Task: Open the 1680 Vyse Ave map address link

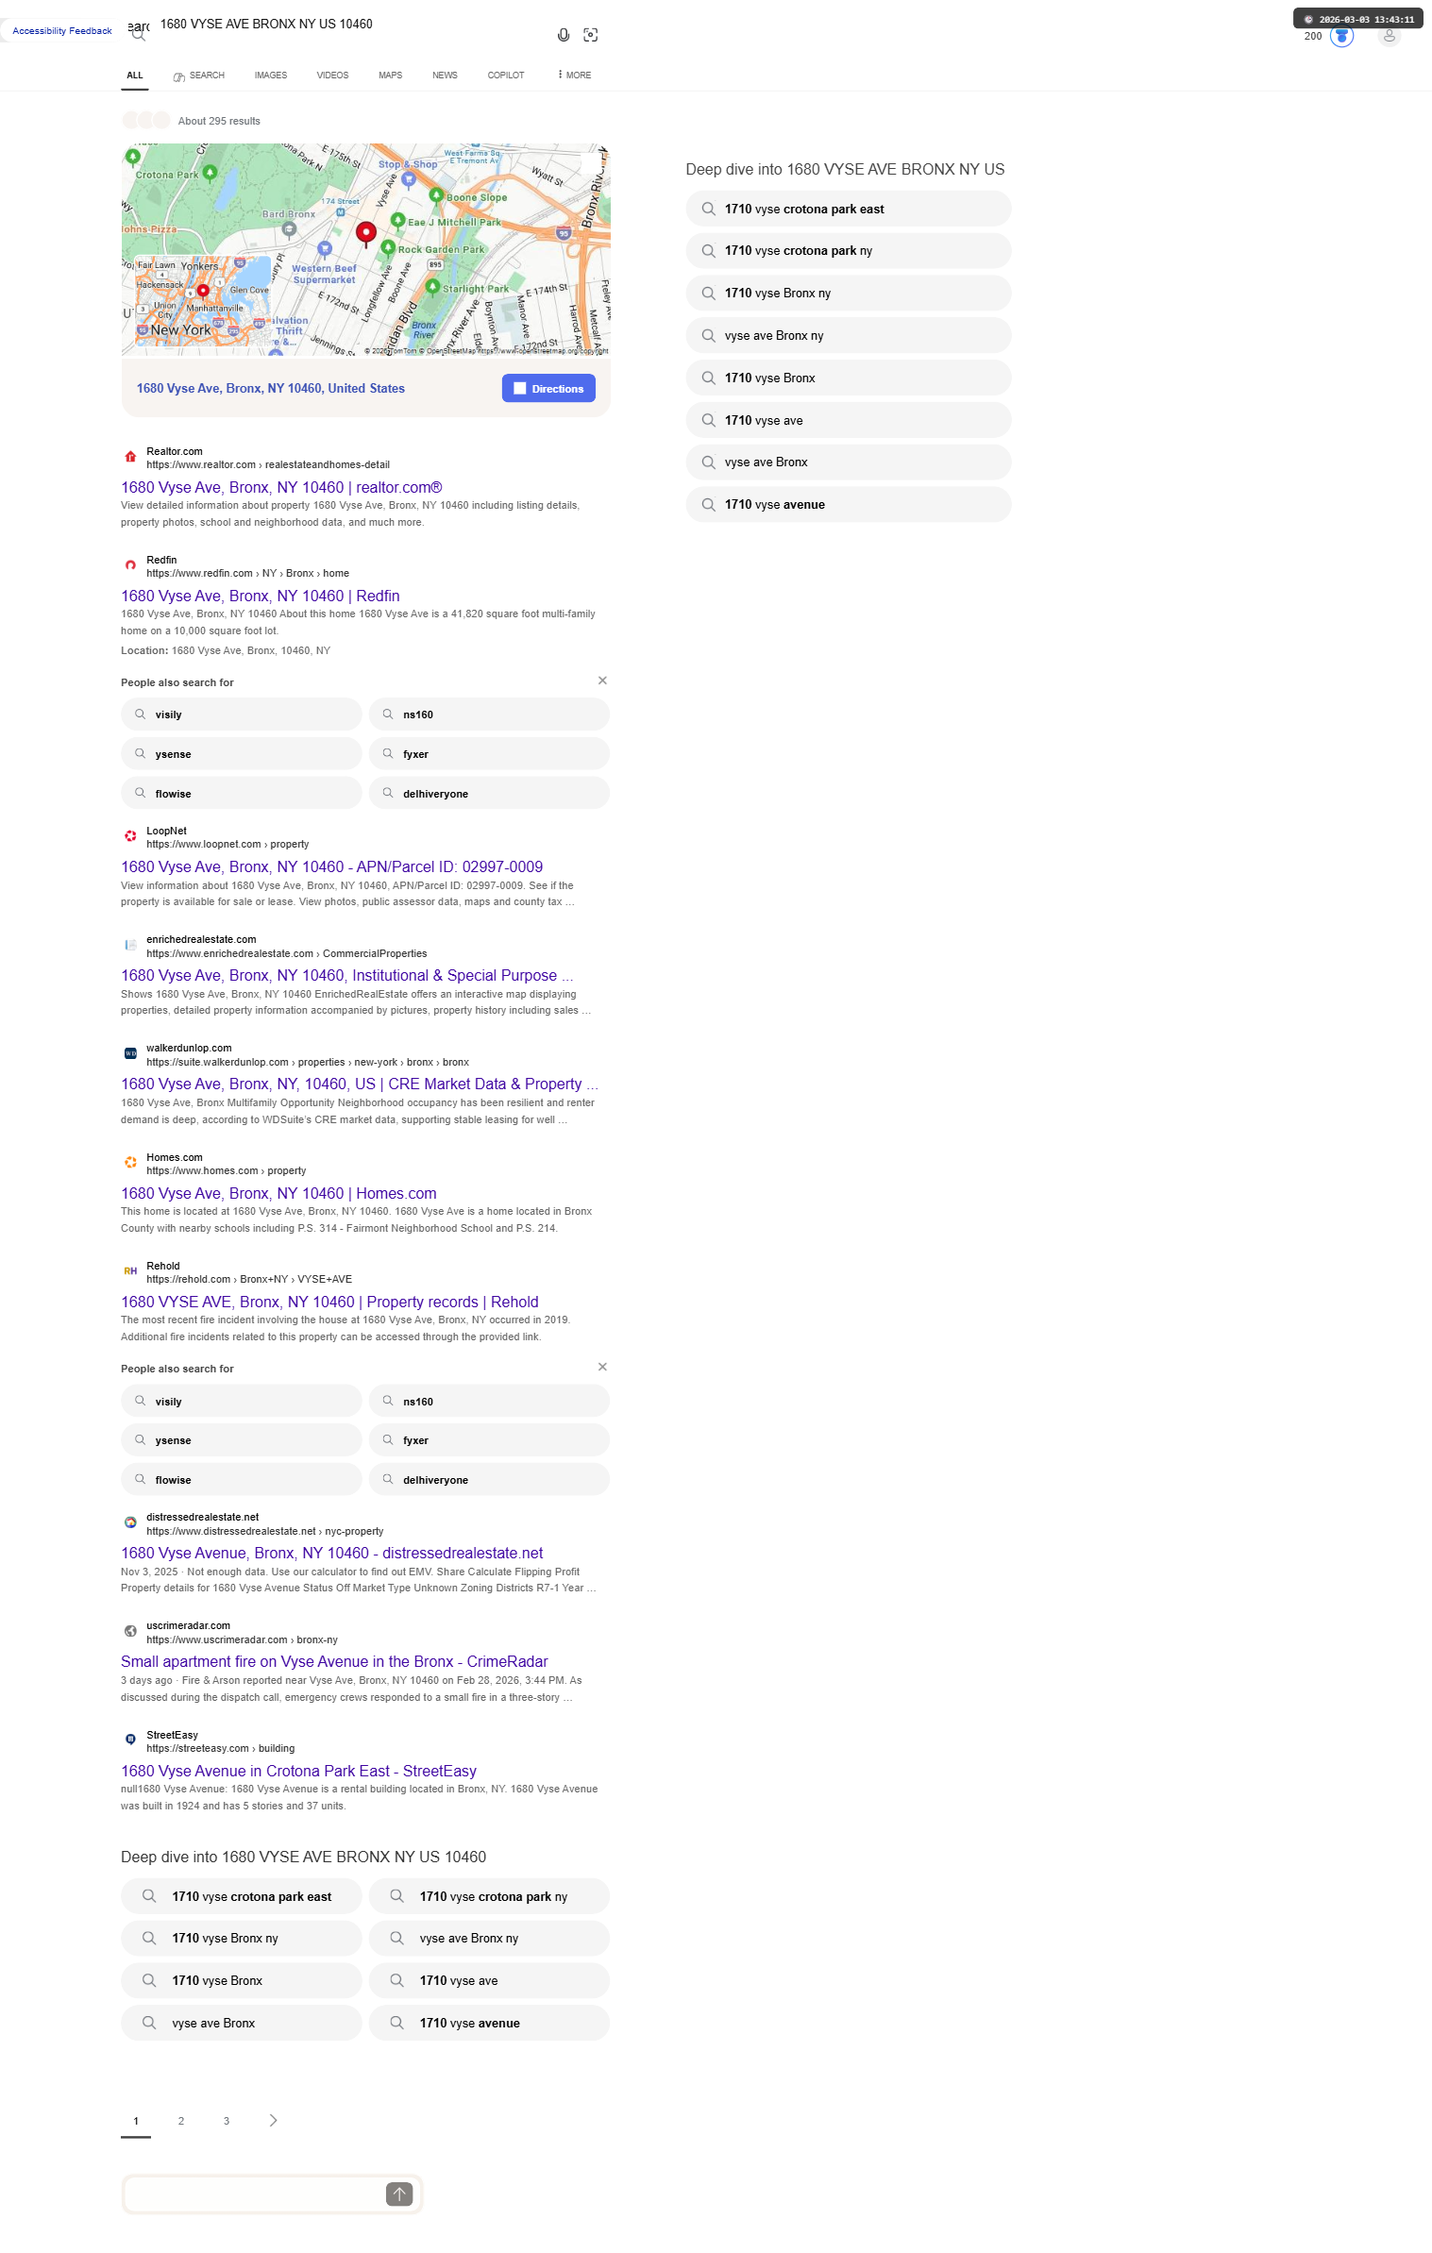Action: pyautogui.click(x=271, y=389)
